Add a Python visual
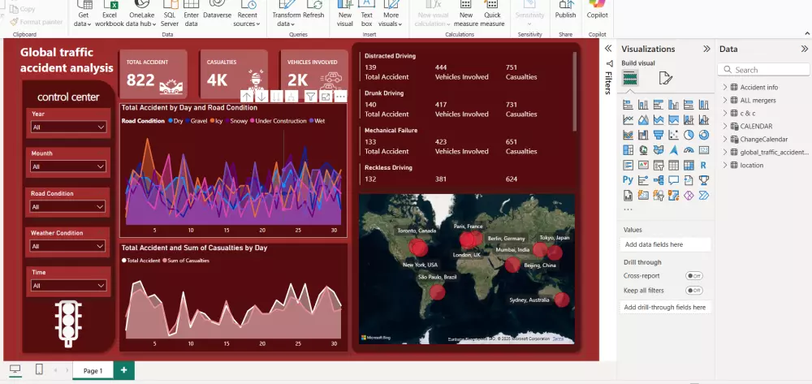The width and height of the screenshot is (812, 384). [x=628, y=180]
